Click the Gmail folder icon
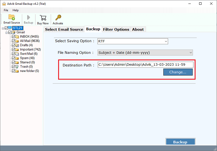The width and height of the screenshot is (217, 151). [13, 32]
